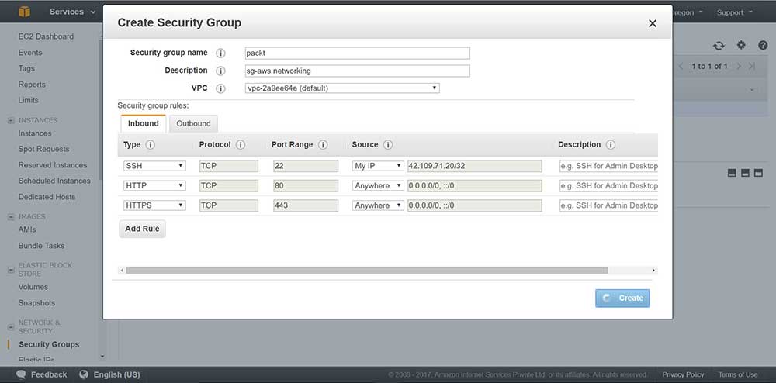Open AMIs in sidebar

coord(27,229)
